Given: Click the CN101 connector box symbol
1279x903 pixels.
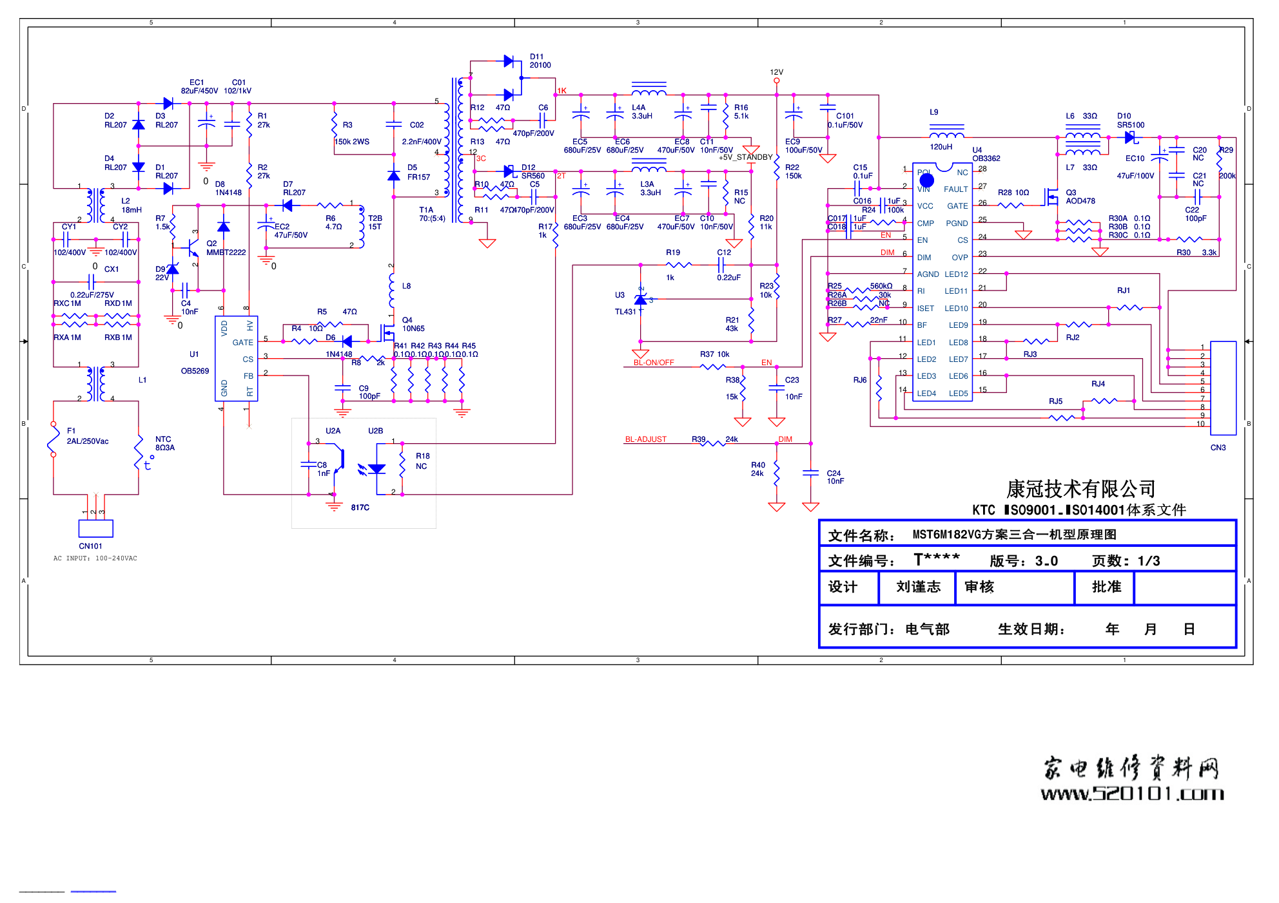Looking at the screenshot, I should [95, 529].
